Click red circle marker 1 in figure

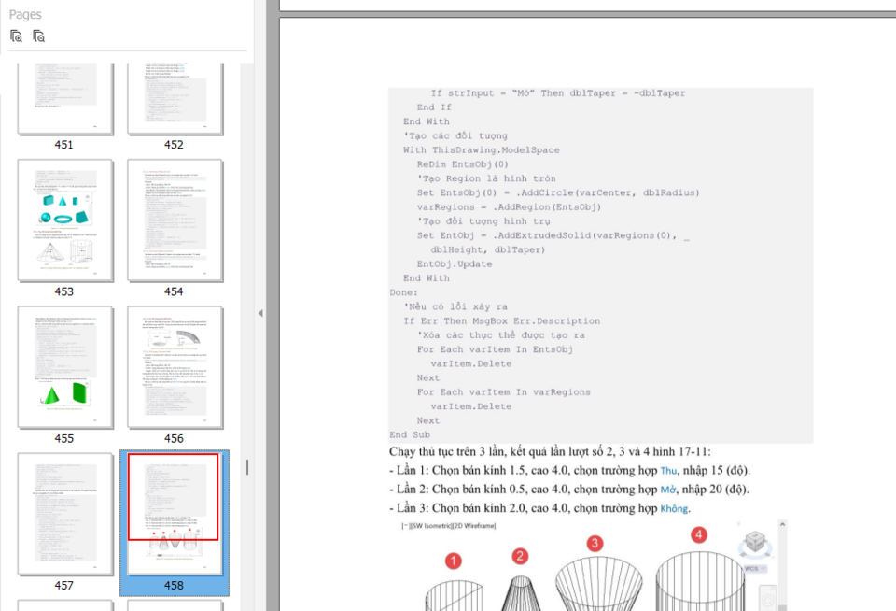454,561
